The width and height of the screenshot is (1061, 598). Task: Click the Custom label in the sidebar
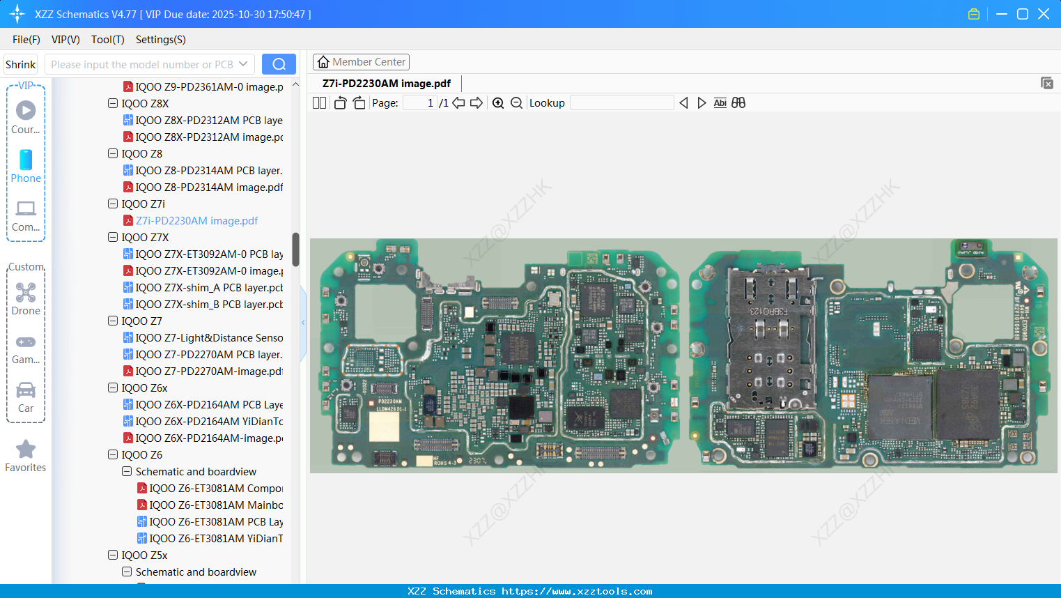click(x=26, y=267)
